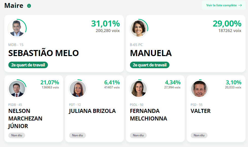This screenshot has height=147, width=248.
Task: Click Juliana Brizola's candidate photo
Action: 78,89
